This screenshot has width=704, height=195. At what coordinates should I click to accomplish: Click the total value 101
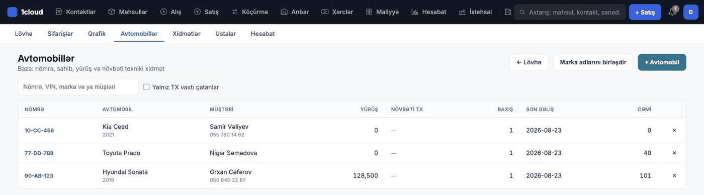tap(645, 176)
